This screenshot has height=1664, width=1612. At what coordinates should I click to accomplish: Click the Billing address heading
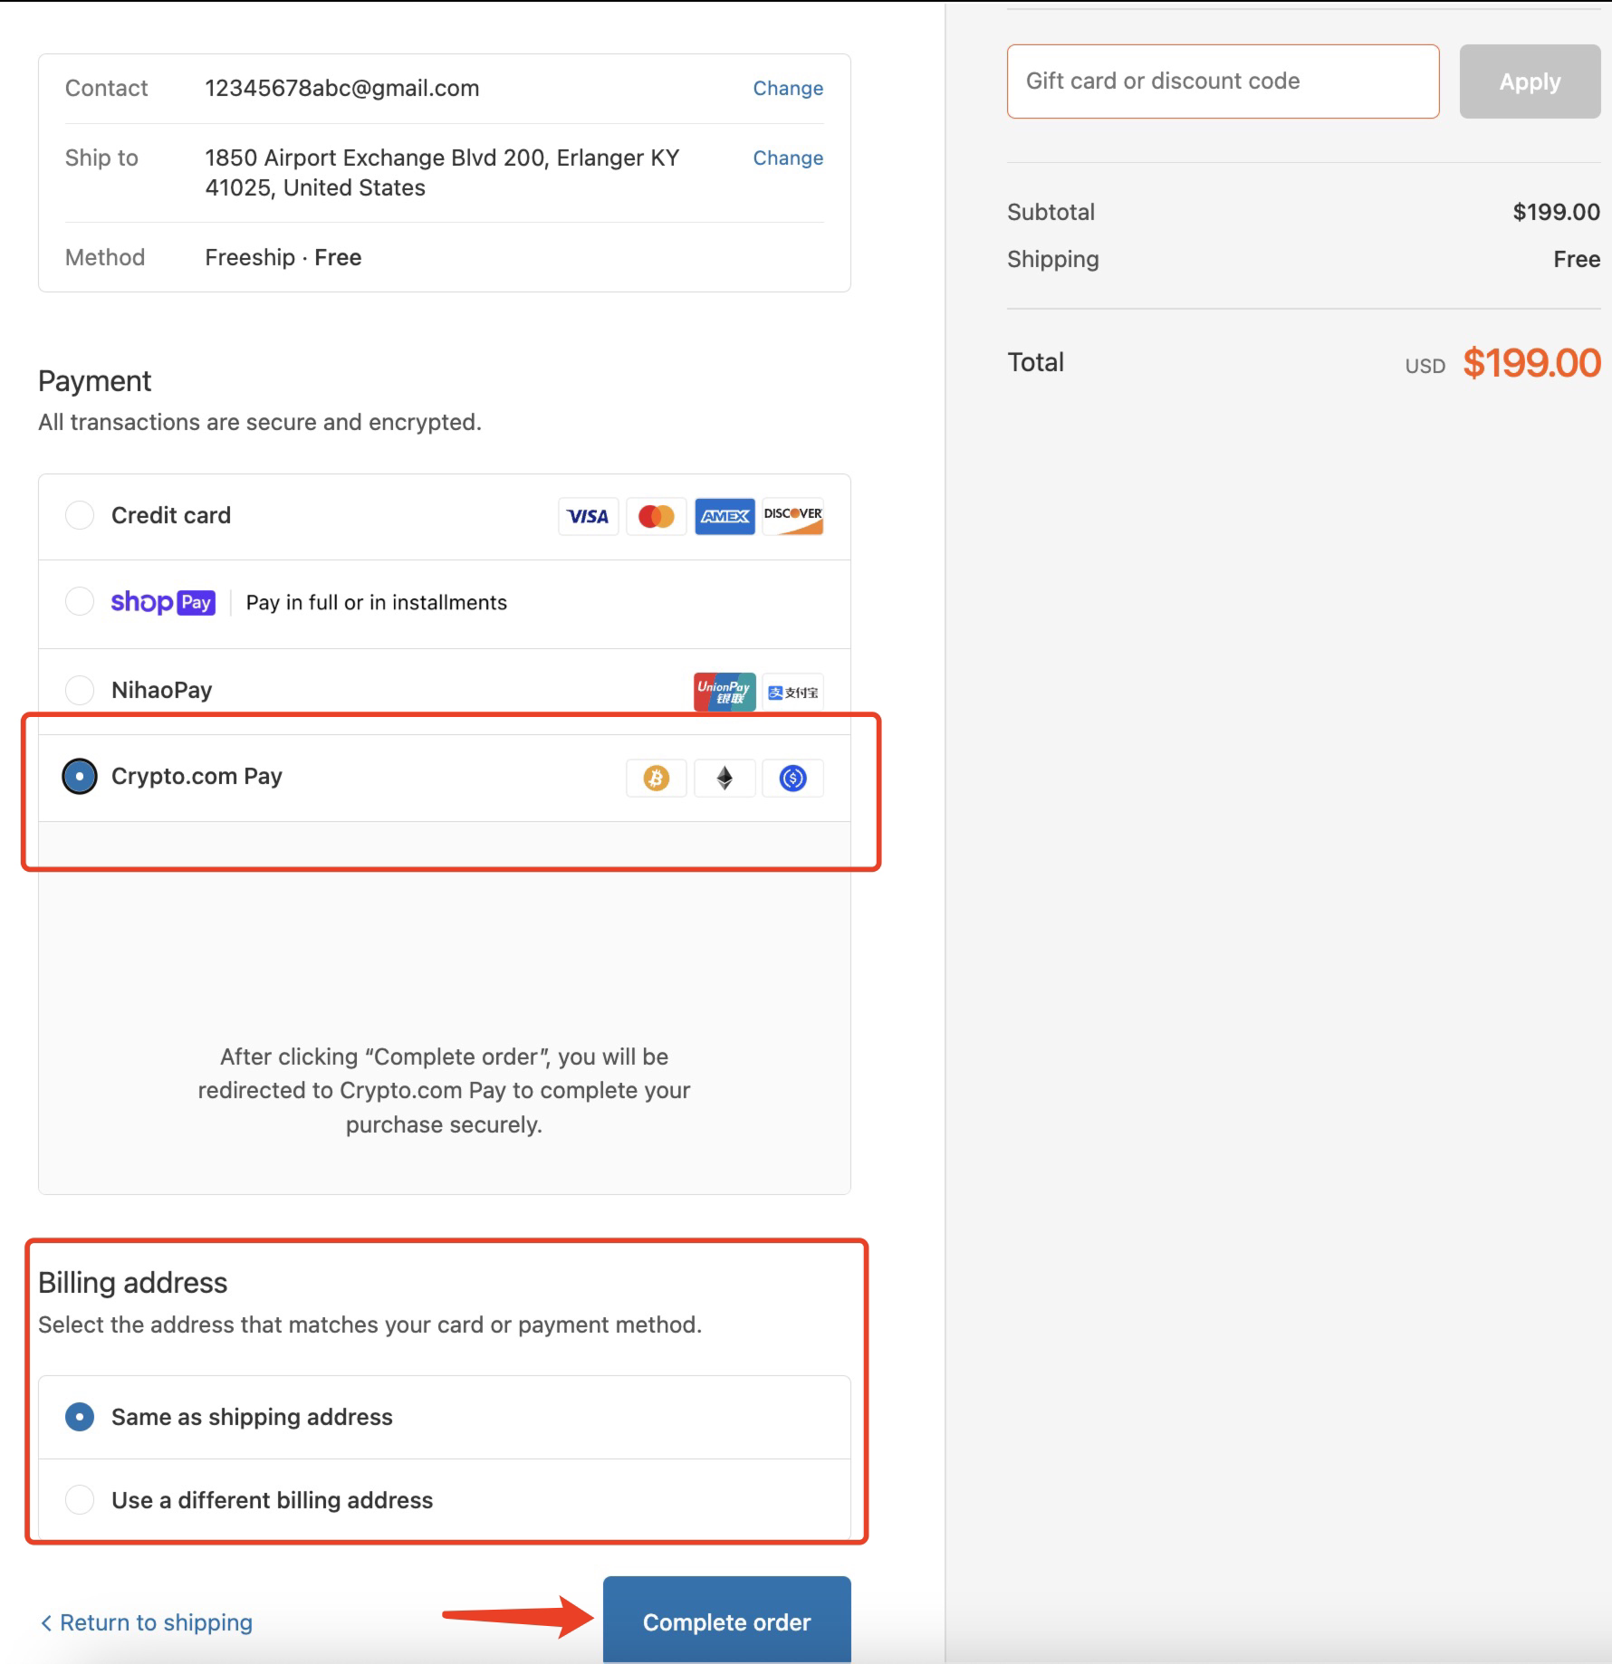[x=132, y=1283]
